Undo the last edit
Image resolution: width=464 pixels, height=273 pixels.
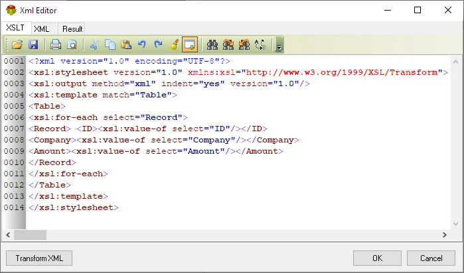142,44
